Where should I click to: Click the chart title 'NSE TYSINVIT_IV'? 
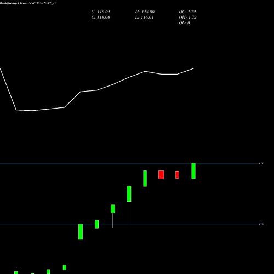[43, 3]
